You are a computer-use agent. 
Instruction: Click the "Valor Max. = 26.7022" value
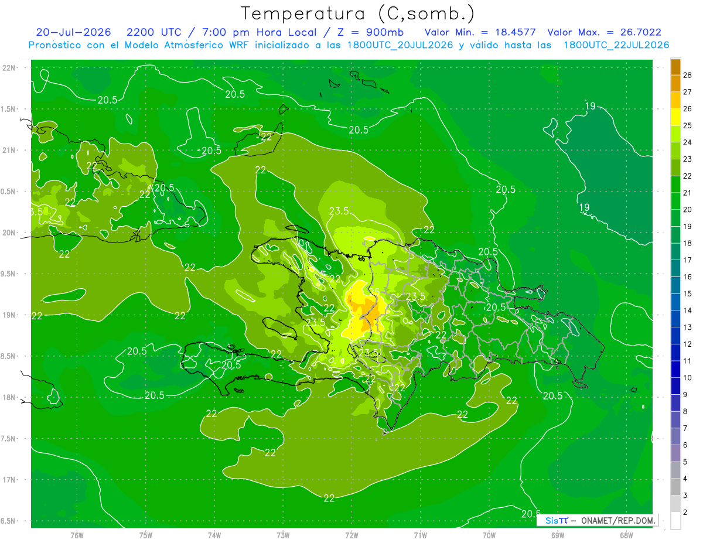(x=604, y=32)
